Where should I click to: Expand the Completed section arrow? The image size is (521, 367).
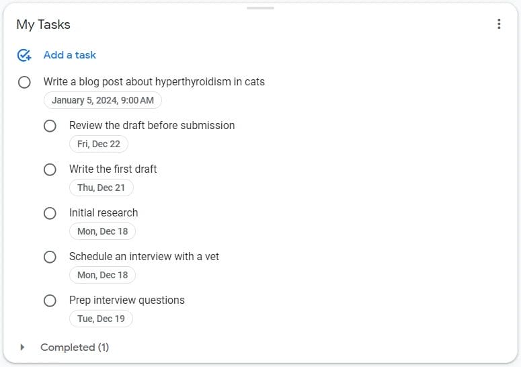click(x=22, y=348)
